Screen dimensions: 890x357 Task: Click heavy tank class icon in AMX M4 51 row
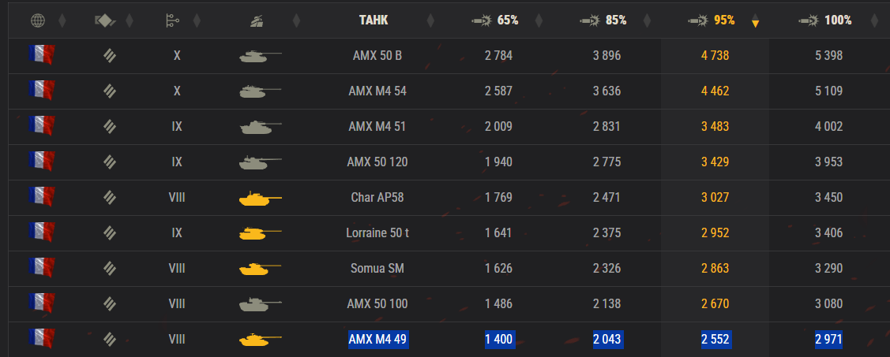[110, 126]
